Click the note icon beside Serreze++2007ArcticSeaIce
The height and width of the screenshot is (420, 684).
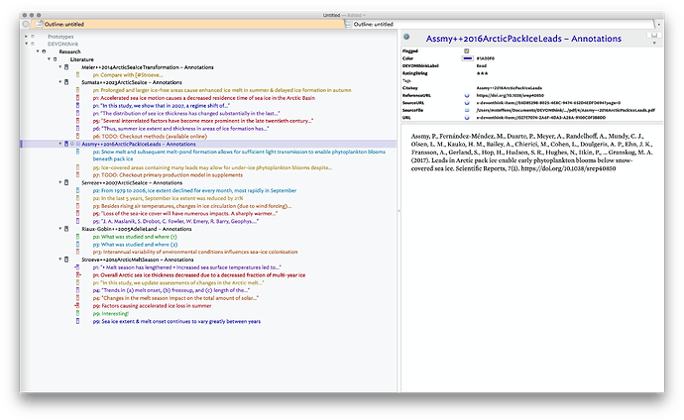tap(66, 182)
